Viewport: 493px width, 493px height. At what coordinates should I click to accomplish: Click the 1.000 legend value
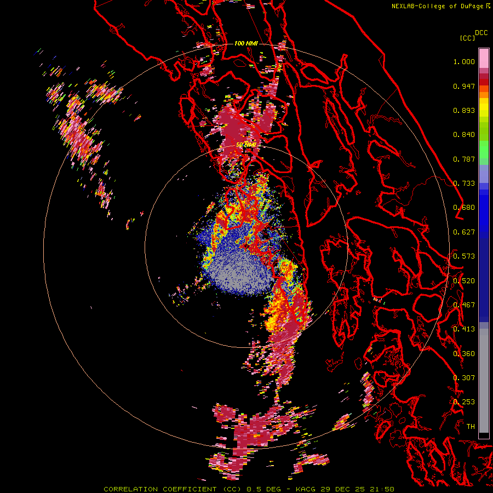(464, 61)
